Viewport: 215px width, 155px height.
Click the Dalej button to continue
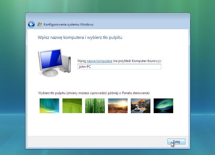point(176,141)
